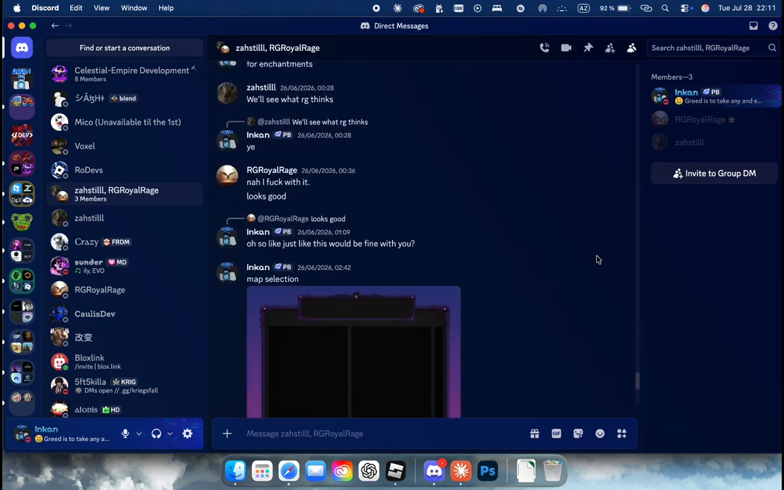Open the View menu in menu bar
The image size is (784, 490).
(x=101, y=8)
